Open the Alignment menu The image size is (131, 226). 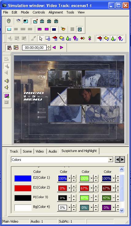(56, 12)
